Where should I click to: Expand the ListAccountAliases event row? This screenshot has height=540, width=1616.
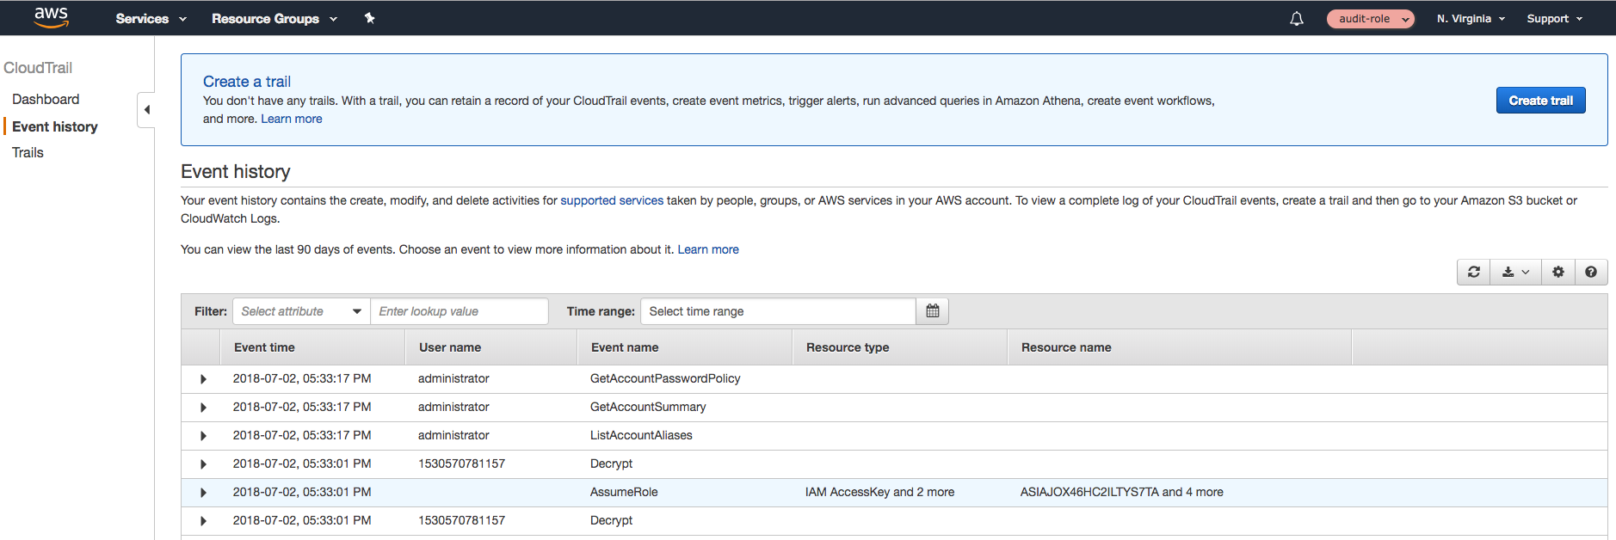tap(203, 436)
